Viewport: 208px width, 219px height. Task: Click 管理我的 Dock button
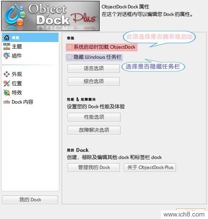coord(94,167)
